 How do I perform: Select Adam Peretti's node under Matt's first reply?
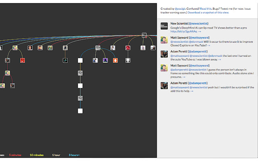click(8, 60)
